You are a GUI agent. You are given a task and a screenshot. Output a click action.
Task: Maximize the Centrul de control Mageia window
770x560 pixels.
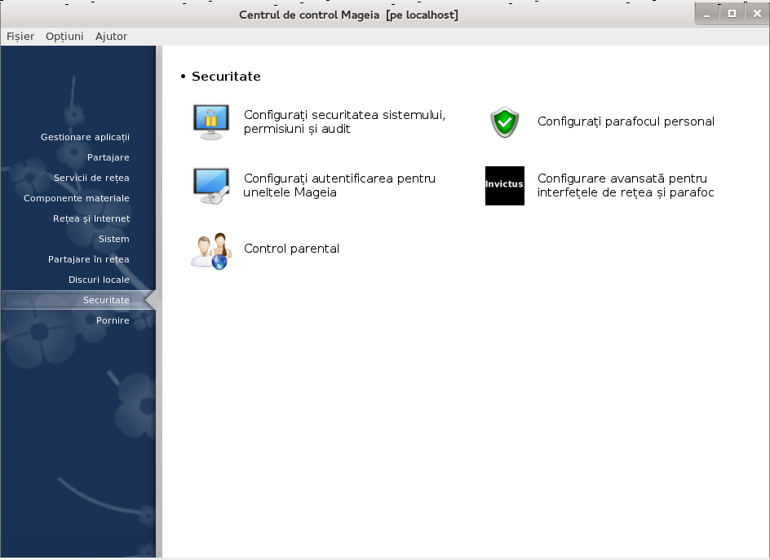(x=732, y=14)
